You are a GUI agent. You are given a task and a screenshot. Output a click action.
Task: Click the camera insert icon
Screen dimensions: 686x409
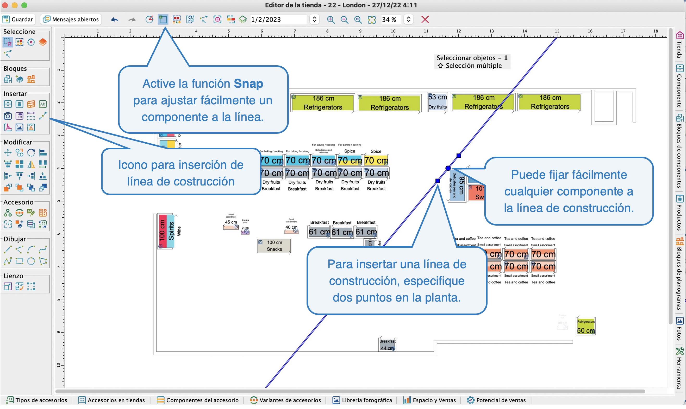tap(8, 116)
